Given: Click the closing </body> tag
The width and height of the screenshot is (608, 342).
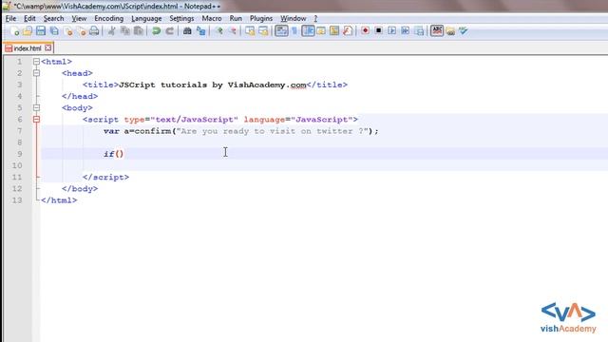Looking at the screenshot, I should (x=80, y=189).
